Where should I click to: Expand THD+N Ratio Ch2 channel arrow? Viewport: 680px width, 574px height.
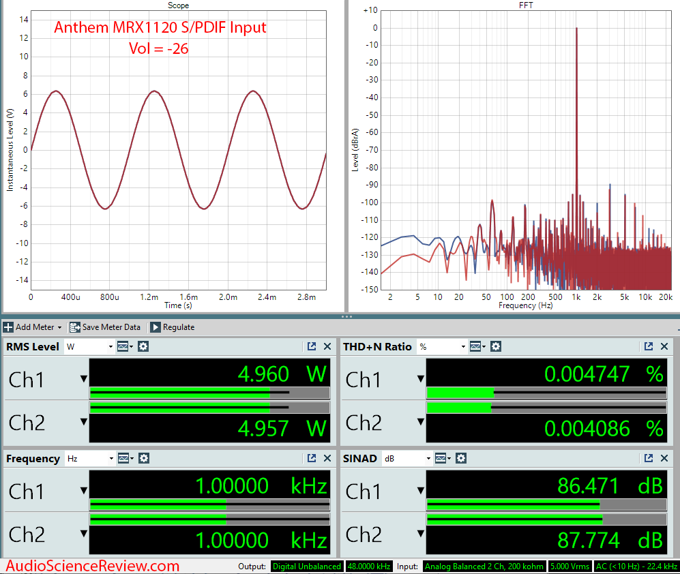(421, 421)
